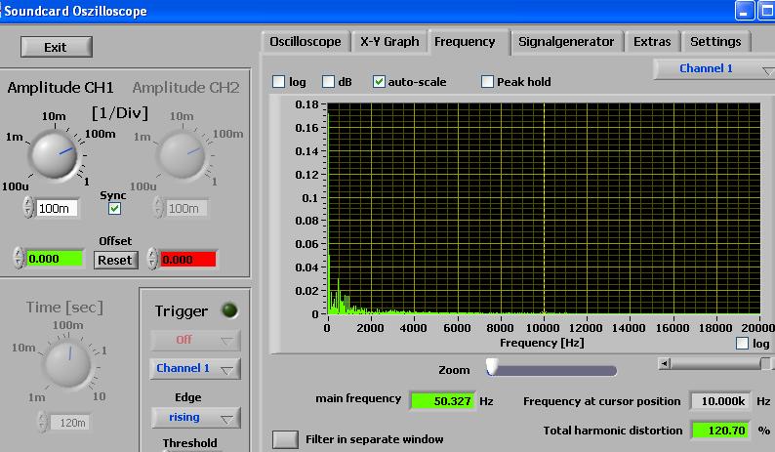Viewport: 775px width, 452px height.
Task: Click the CH2 offset stepper arrows
Action: click(152, 259)
